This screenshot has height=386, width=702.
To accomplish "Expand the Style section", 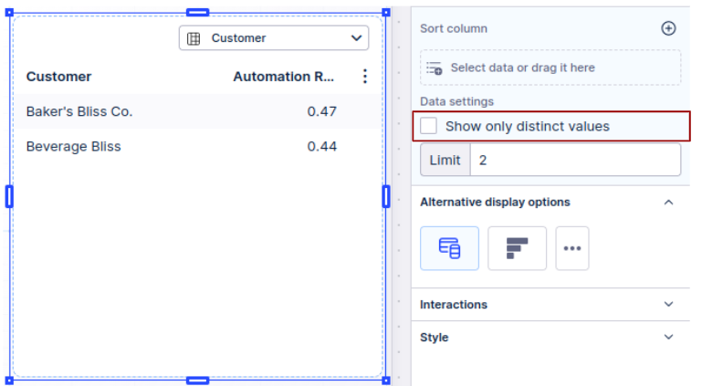I will click(668, 337).
